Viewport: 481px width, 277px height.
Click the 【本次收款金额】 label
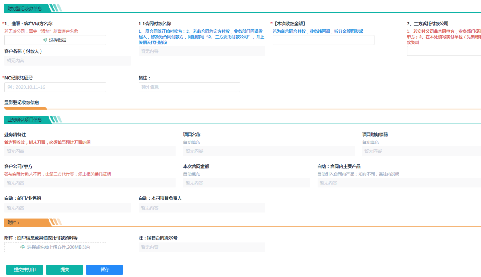tap(289, 24)
